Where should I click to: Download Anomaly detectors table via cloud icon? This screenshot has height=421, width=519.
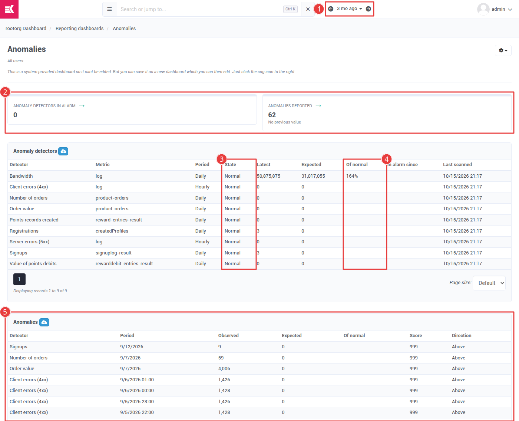(63, 151)
